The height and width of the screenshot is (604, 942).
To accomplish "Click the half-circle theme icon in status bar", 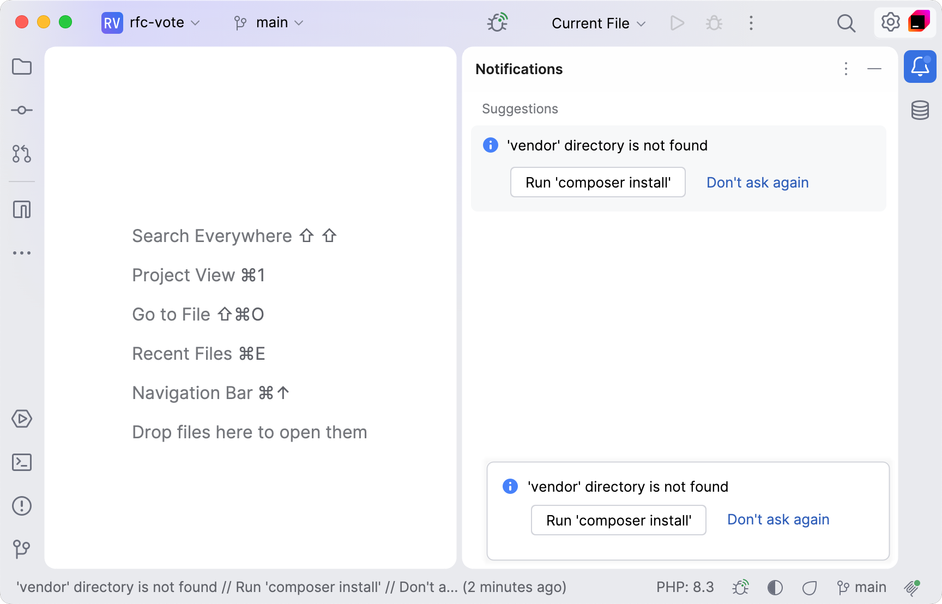I will pos(775,587).
